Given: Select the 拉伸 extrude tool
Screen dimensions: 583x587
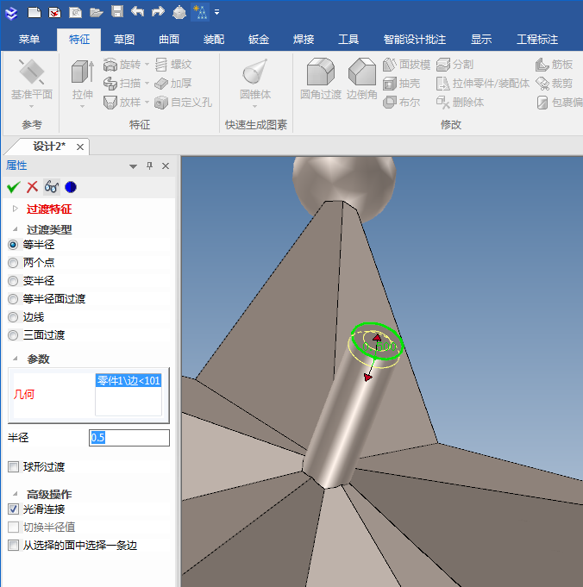Looking at the screenshot, I should point(83,83).
